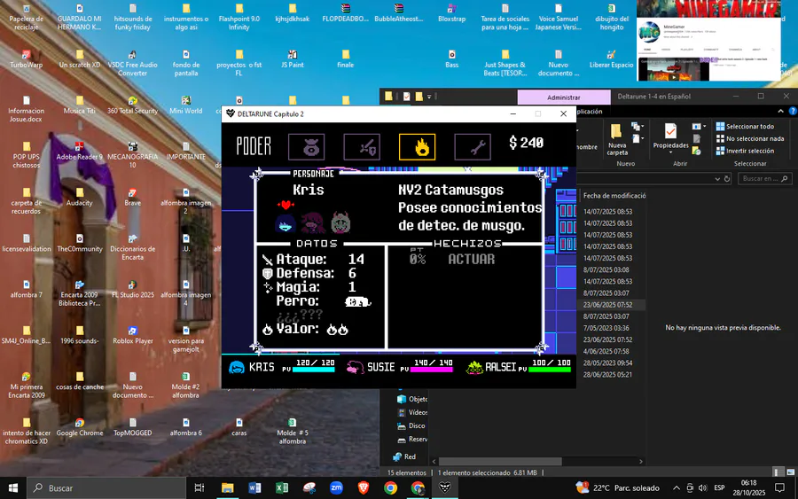Viewport: 798px width, 499px height.
Task: Open Task View on the taskbar
Action: 199,487
